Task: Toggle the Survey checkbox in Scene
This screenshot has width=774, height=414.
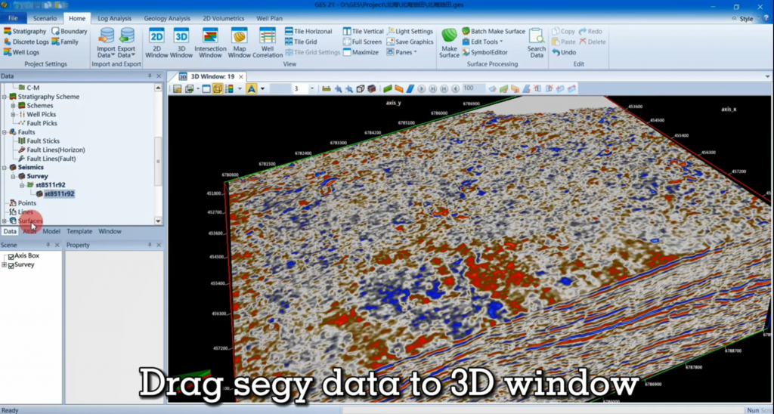Action: [x=11, y=265]
